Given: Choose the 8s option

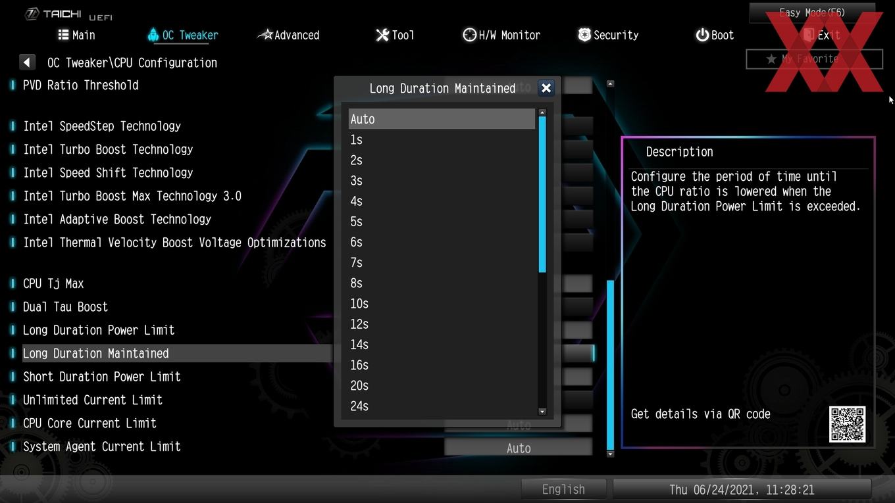Looking at the screenshot, I should click(442, 283).
